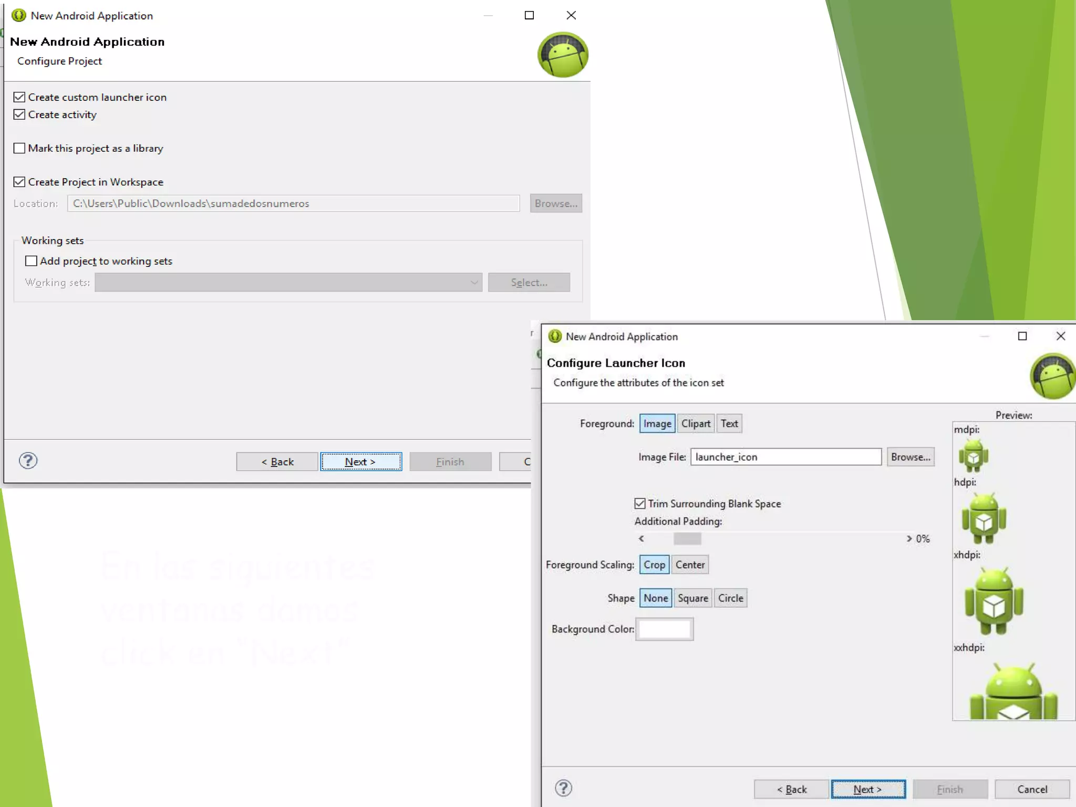This screenshot has height=807, width=1076.
Task: Click Next in Configure Project dialog
Action: pyautogui.click(x=361, y=462)
